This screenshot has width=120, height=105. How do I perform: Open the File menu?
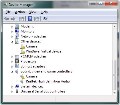point(8,12)
